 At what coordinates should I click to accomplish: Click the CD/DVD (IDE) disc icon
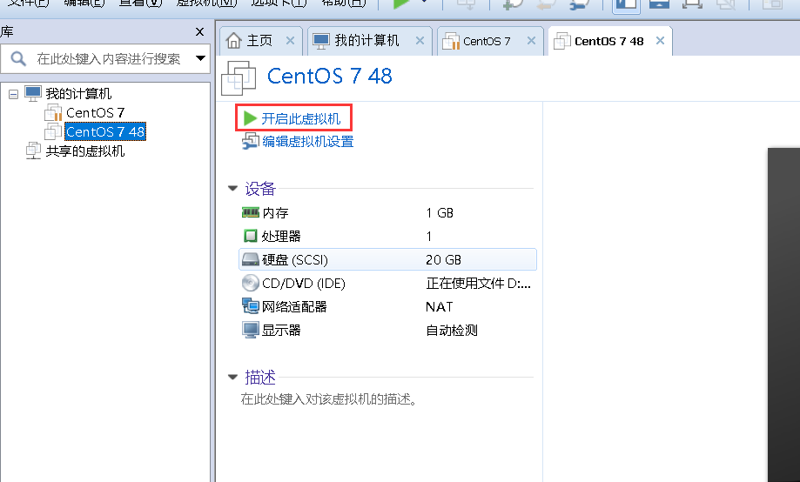(250, 283)
